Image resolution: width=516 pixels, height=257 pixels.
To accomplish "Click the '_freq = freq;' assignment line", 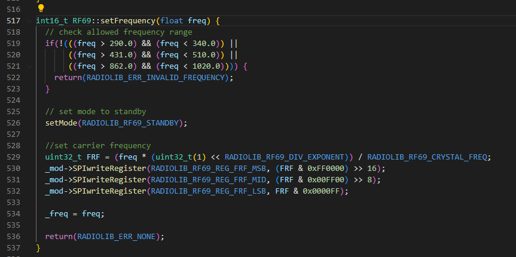I will point(75,214).
